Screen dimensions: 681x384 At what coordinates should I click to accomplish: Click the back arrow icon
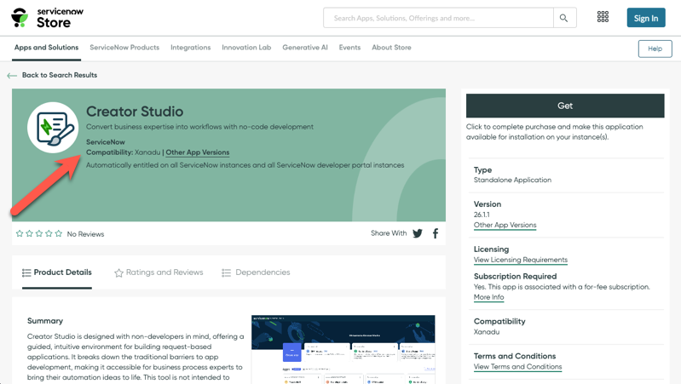click(12, 76)
